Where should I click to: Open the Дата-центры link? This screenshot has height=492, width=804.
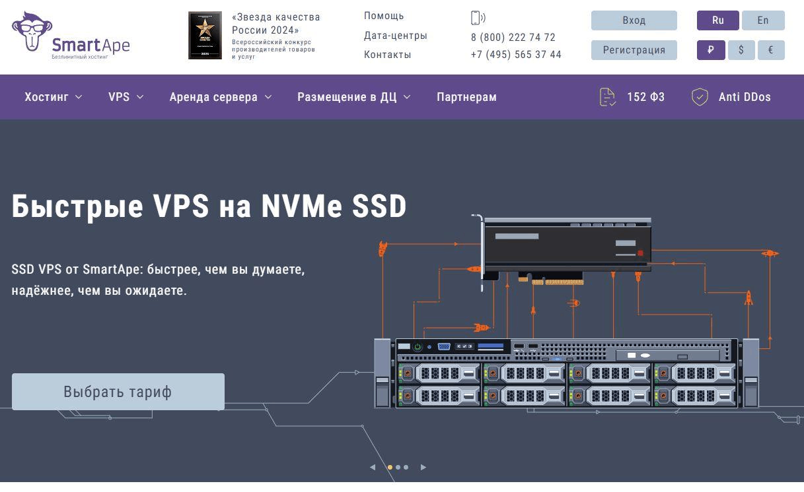tap(396, 36)
